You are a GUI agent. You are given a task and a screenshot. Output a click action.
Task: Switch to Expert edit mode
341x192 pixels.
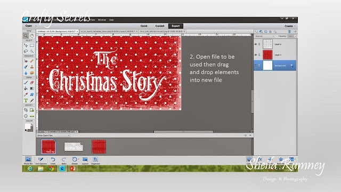point(176,26)
